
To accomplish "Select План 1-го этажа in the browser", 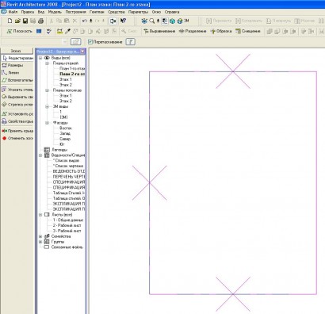I will click(72, 69).
